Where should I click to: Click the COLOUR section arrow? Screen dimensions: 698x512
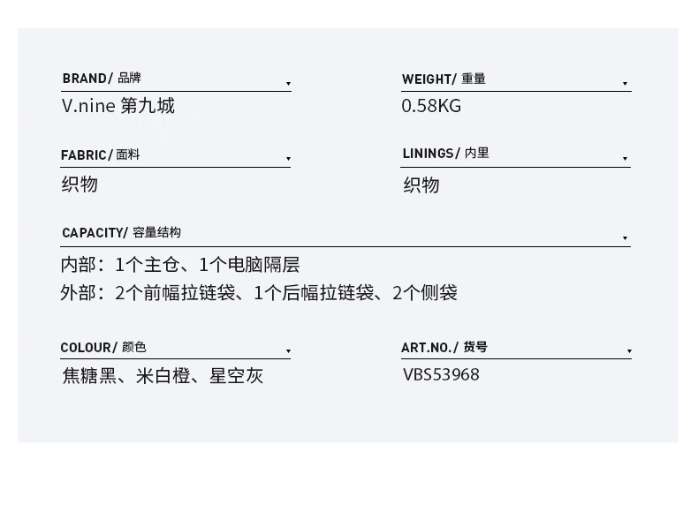(288, 351)
